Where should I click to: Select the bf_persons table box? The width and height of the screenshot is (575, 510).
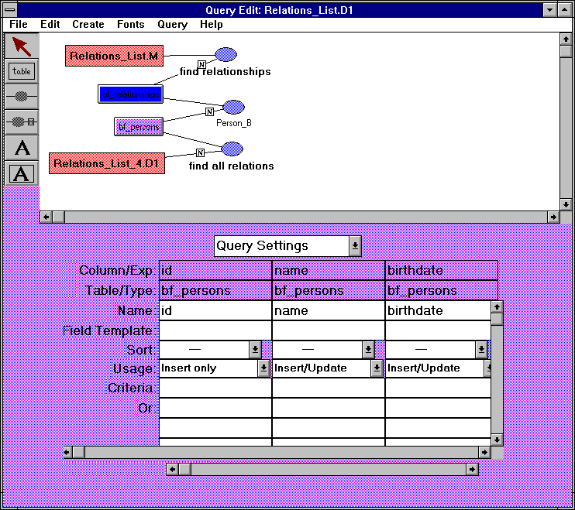138,126
